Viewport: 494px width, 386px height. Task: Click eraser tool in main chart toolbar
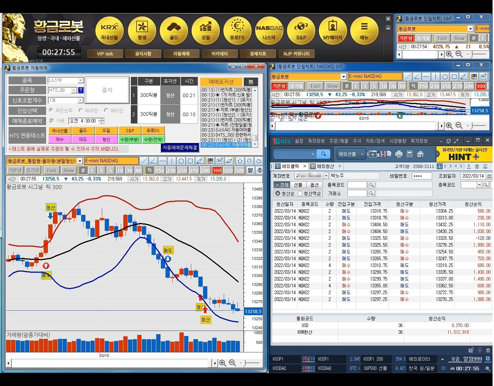229,161
